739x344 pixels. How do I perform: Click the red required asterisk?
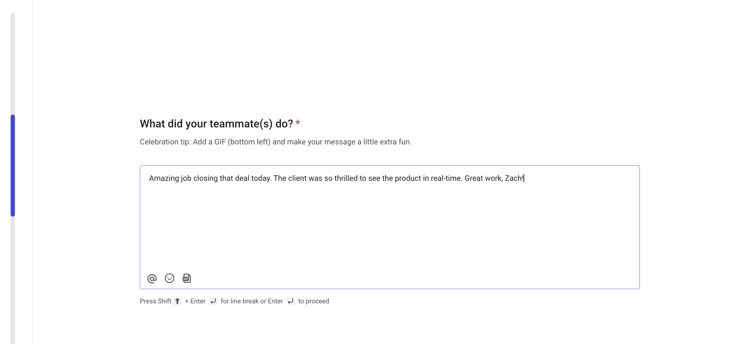(x=298, y=123)
